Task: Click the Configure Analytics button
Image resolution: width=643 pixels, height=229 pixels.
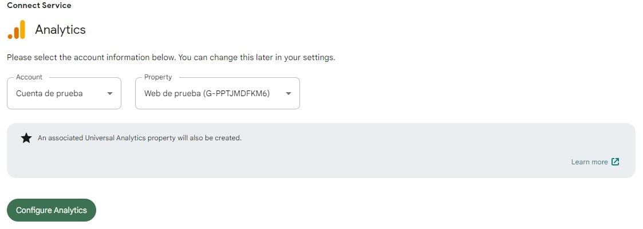Action: [52, 210]
